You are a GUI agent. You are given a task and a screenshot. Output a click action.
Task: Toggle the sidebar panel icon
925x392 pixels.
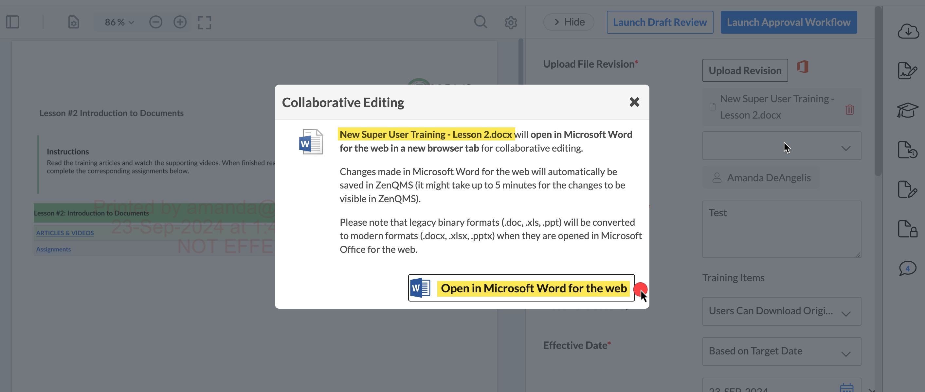pos(12,22)
